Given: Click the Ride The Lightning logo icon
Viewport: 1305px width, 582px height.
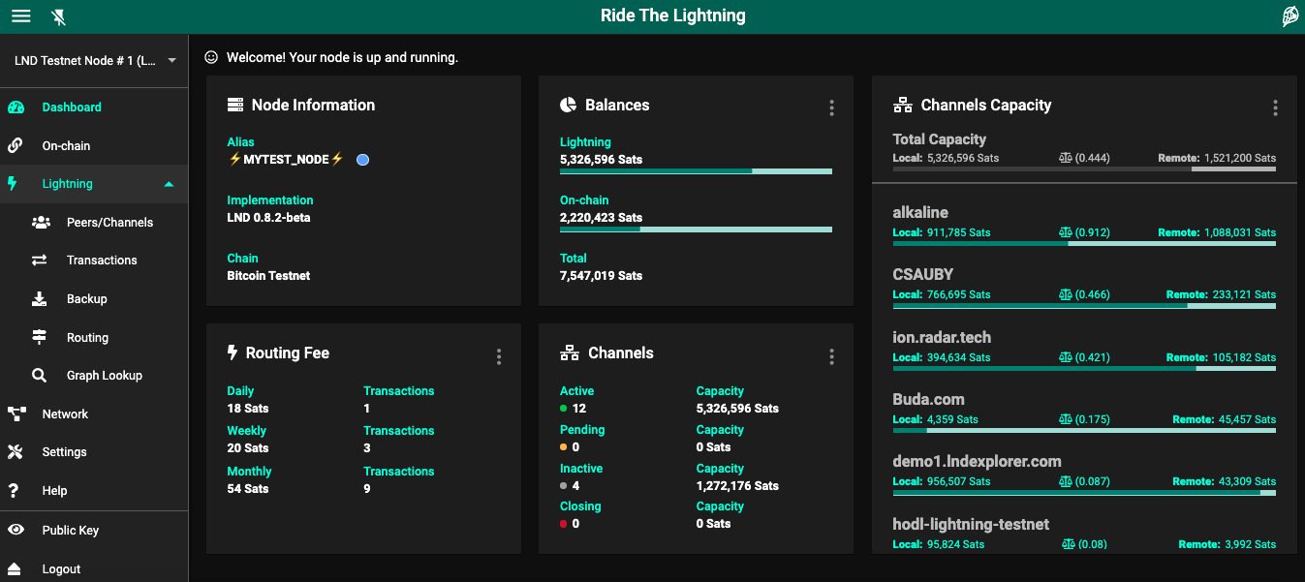Looking at the screenshot, I should point(1289,16).
